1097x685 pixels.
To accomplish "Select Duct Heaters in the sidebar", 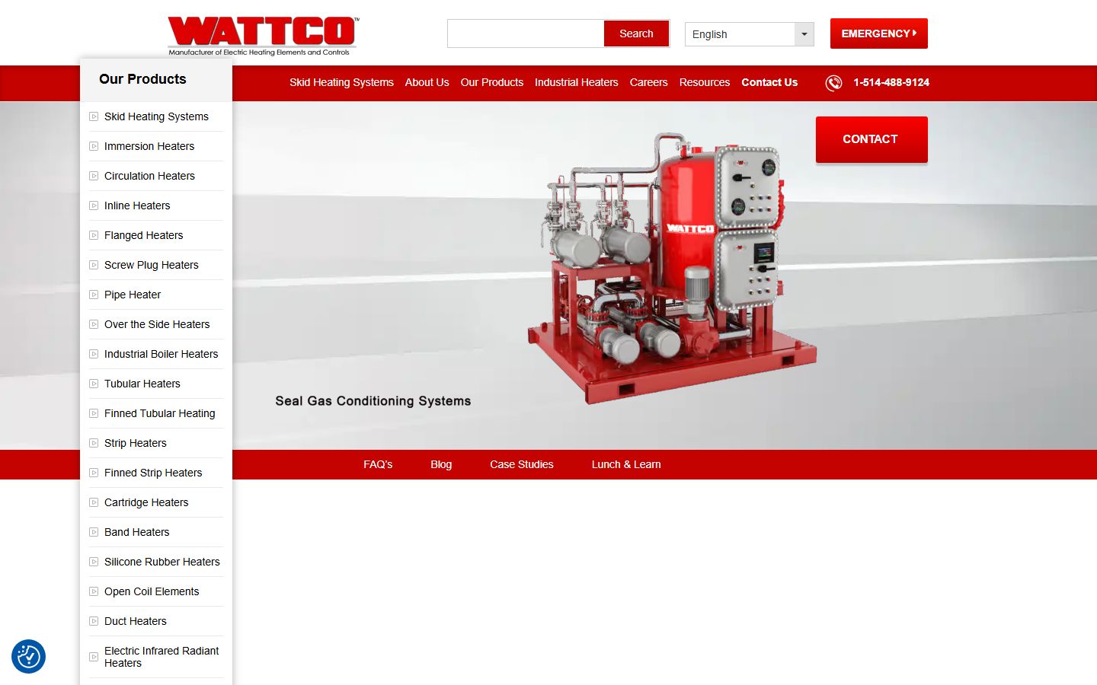I will tap(135, 621).
